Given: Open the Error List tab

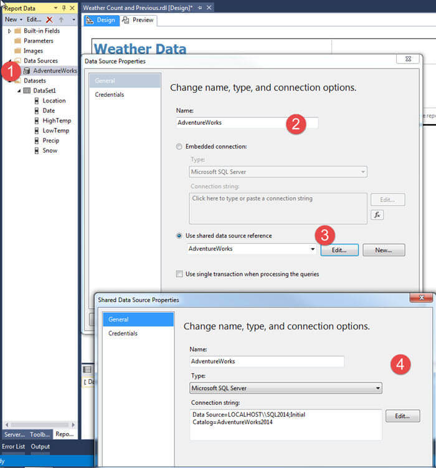Looking at the screenshot, I should [x=14, y=447].
